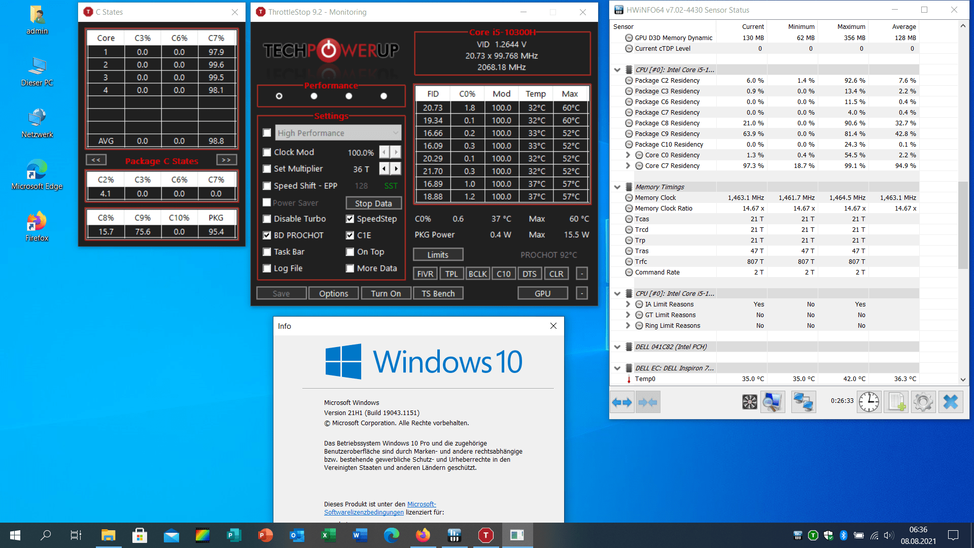Image resolution: width=974 pixels, height=548 pixels.
Task: Uncheck the SpeedStep checkbox
Action: coord(350,219)
